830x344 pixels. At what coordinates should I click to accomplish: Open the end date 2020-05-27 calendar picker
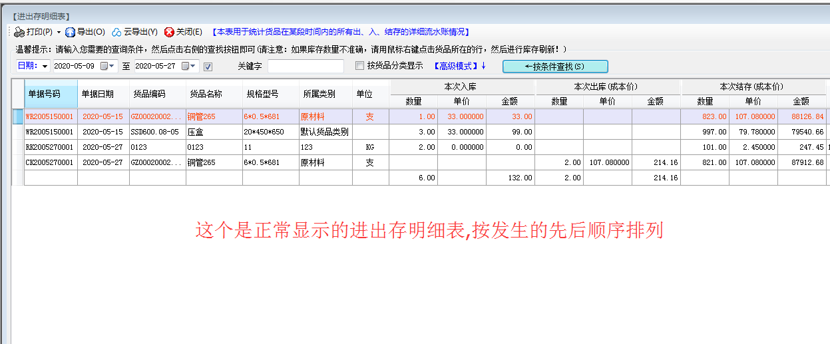[186, 66]
